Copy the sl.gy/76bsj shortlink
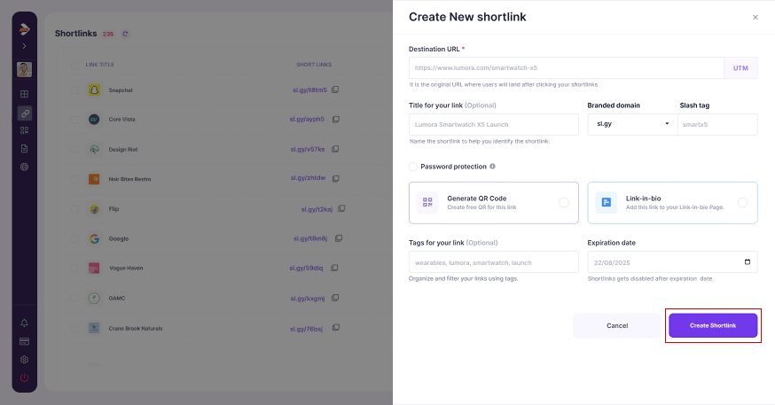Image resolution: width=775 pixels, height=405 pixels. [335, 328]
